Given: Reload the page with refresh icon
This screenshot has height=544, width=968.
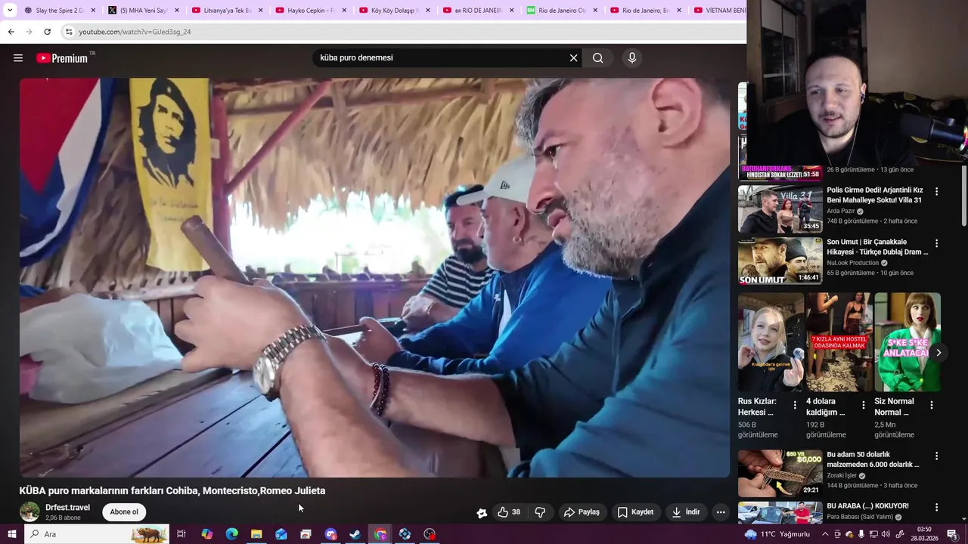Looking at the screenshot, I should pyautogui.click(x=47, y=32).
